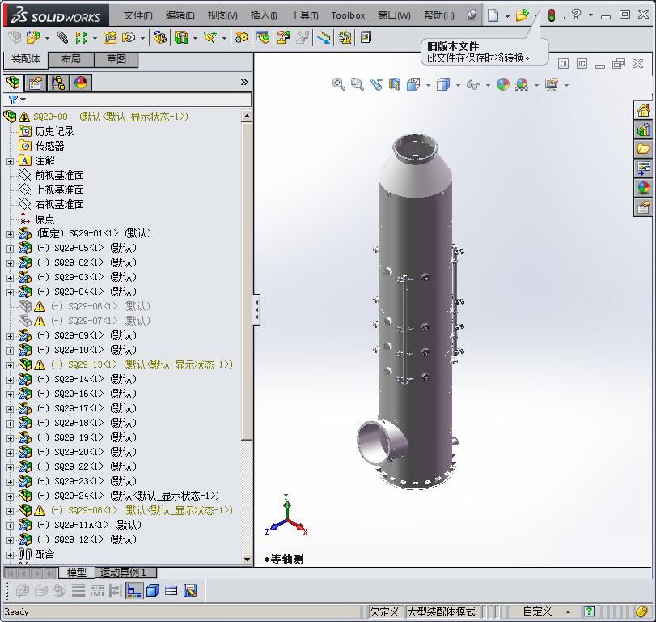Toggle the menu bar pin icon
This screenshot has width=656, height=622.
pyautogui.click(x=472, y=15)
